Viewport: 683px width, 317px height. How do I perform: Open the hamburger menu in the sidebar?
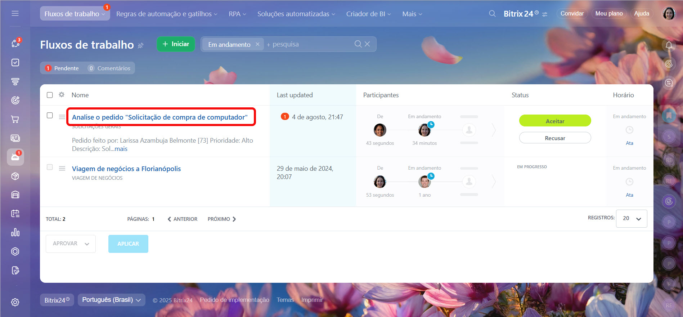coord(15,14)
